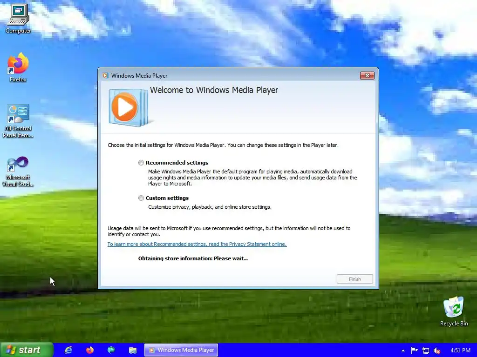Viewport: 477px width, 357px height.
Task: Open the Privacy Statement online link
Action: [x=197, y=244]
